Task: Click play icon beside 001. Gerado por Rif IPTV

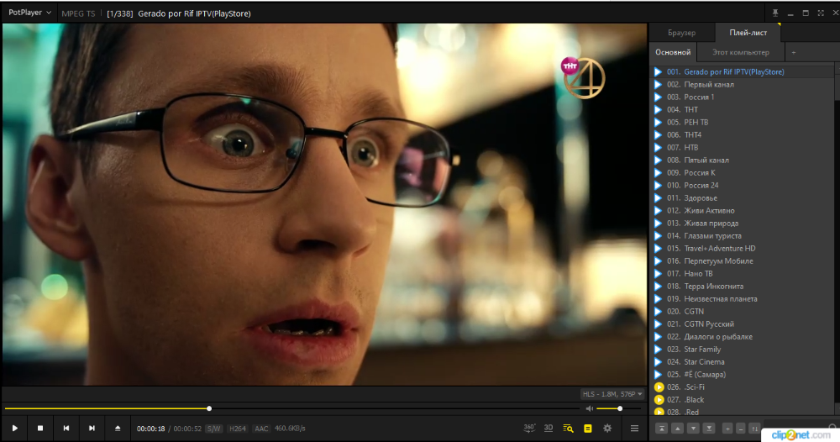Action: [659, 71]
